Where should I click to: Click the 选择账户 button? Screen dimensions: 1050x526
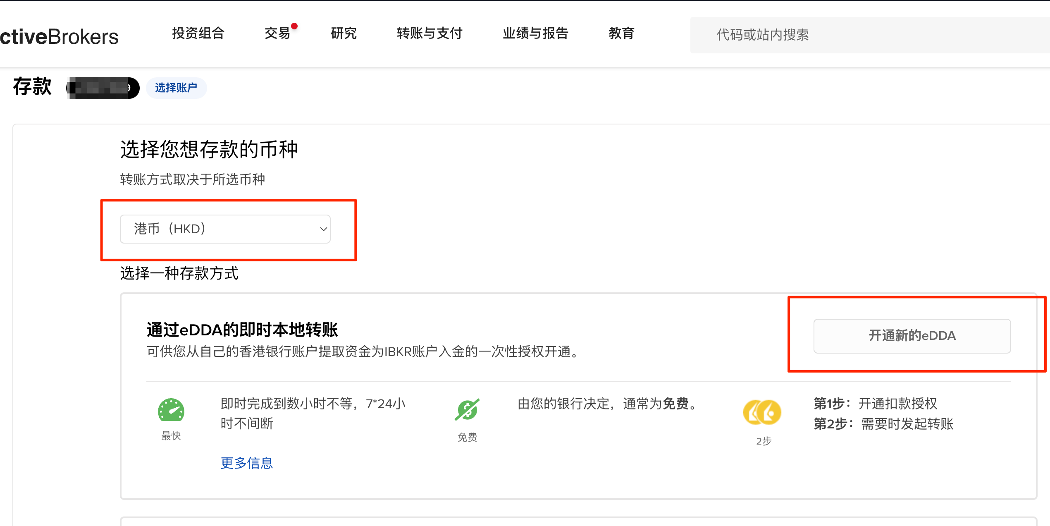click(176, 88)
